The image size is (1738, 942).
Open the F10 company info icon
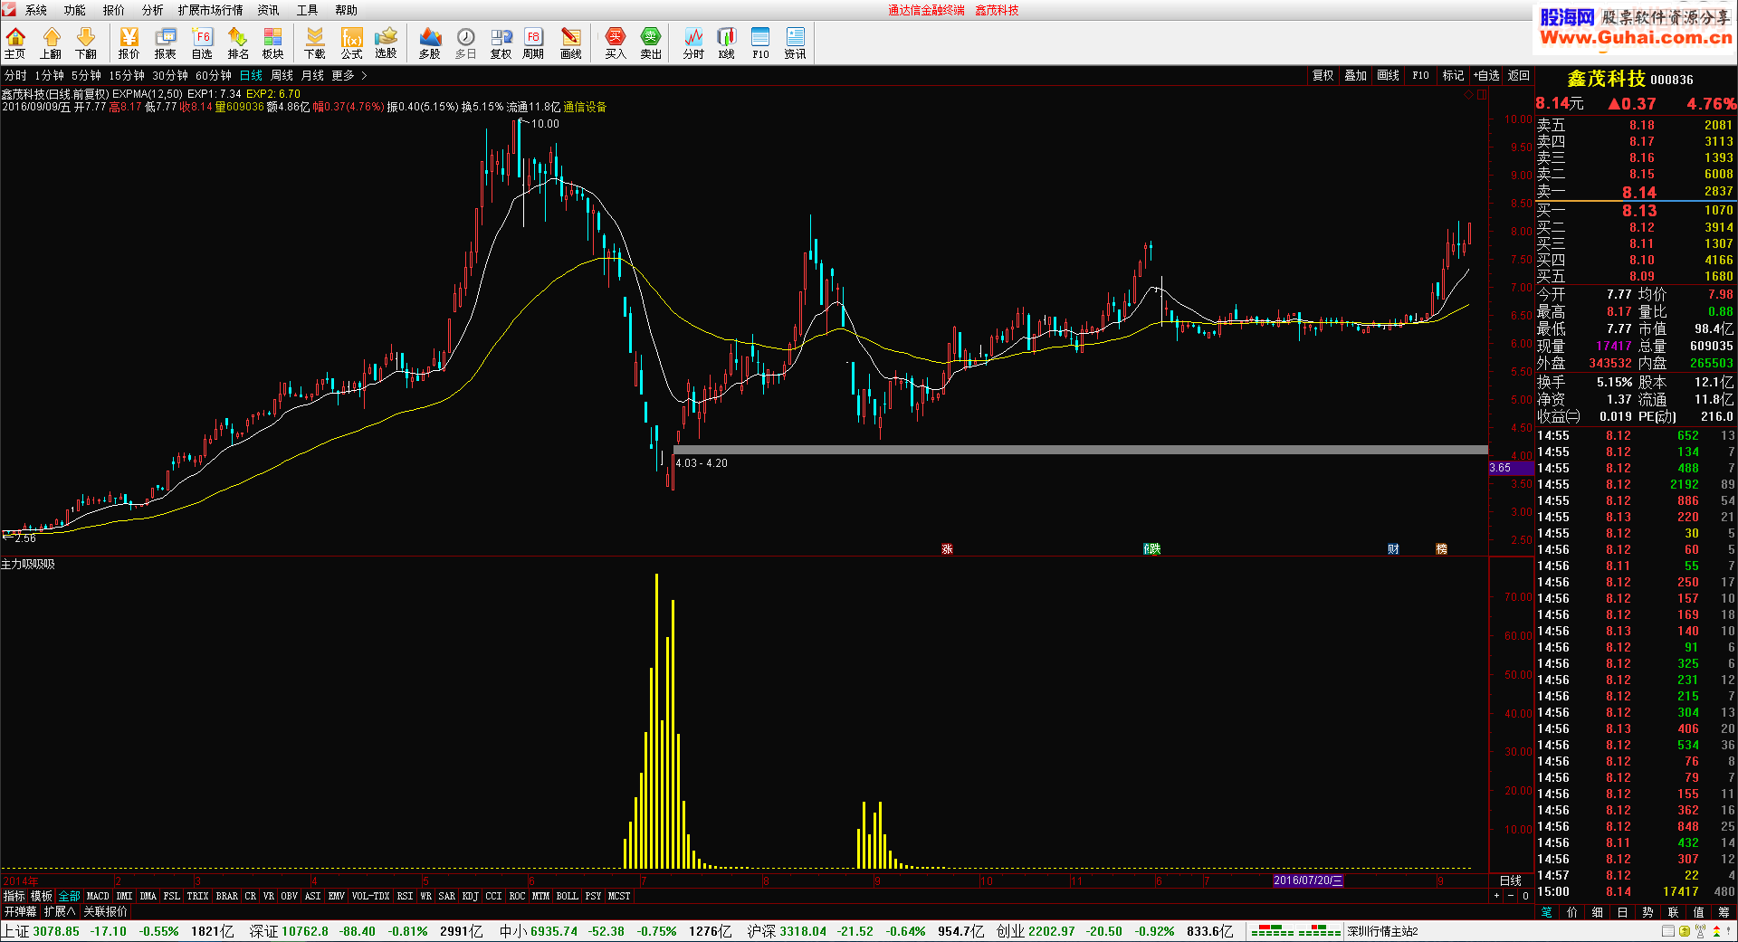click(760, 43)
